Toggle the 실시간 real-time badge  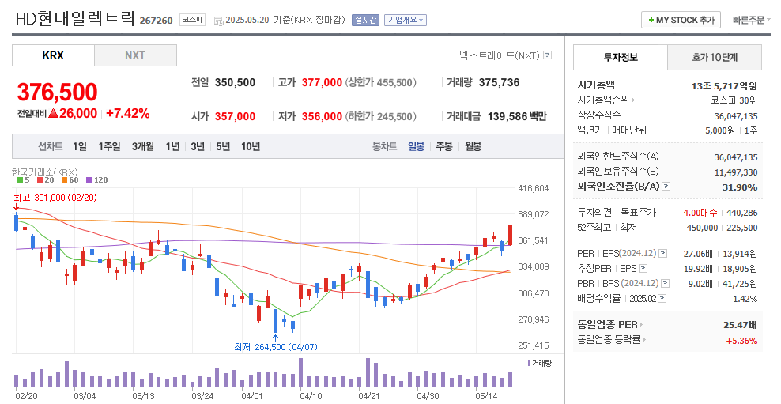pyautogui.click(x=365, y=21)
